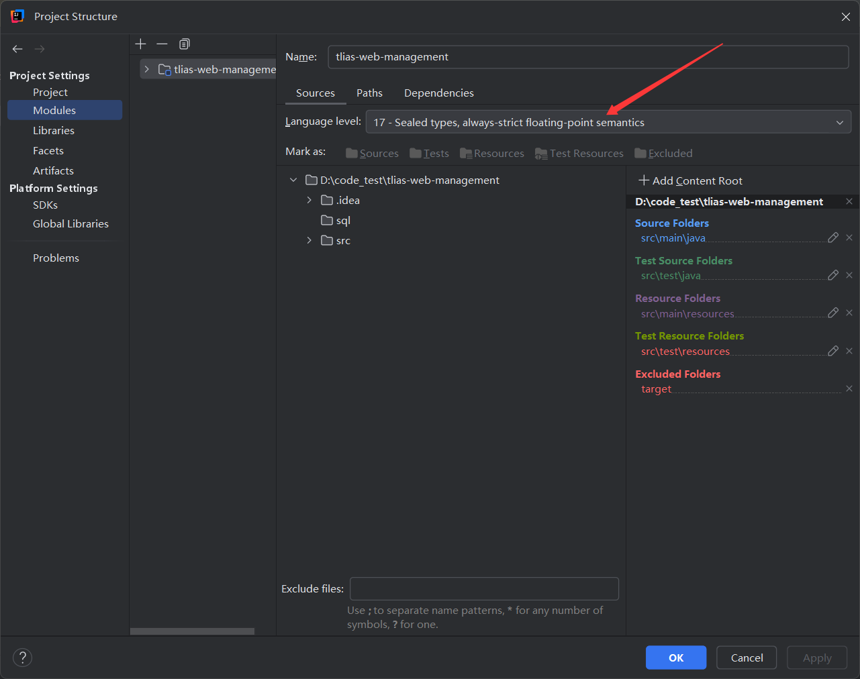Image resolution: width=860 pixels, height=679 pixels.
Task: Open Global Libraries settings
Action: click(70, 223)
